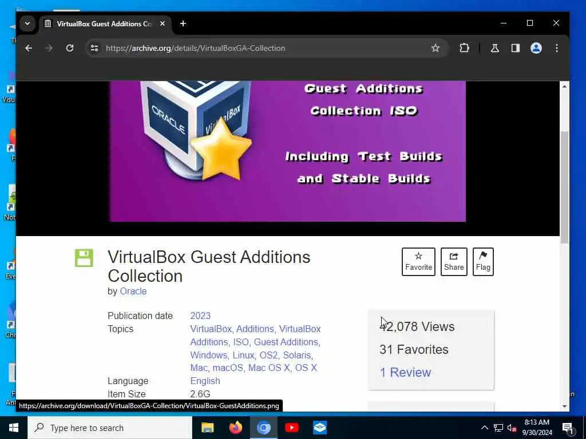Toggle the browser side panel icon
The width and height of the screenshot is (586, 439).
[516, 48]
